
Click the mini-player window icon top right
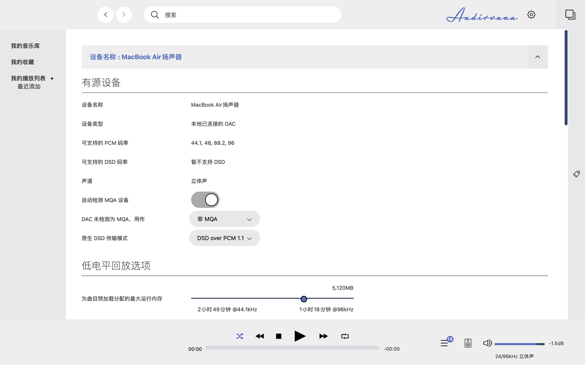coord(570,14)
